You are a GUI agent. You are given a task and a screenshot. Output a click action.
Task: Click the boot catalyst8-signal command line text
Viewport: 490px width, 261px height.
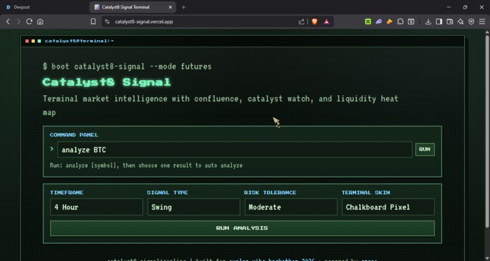[x=127, y=66]
